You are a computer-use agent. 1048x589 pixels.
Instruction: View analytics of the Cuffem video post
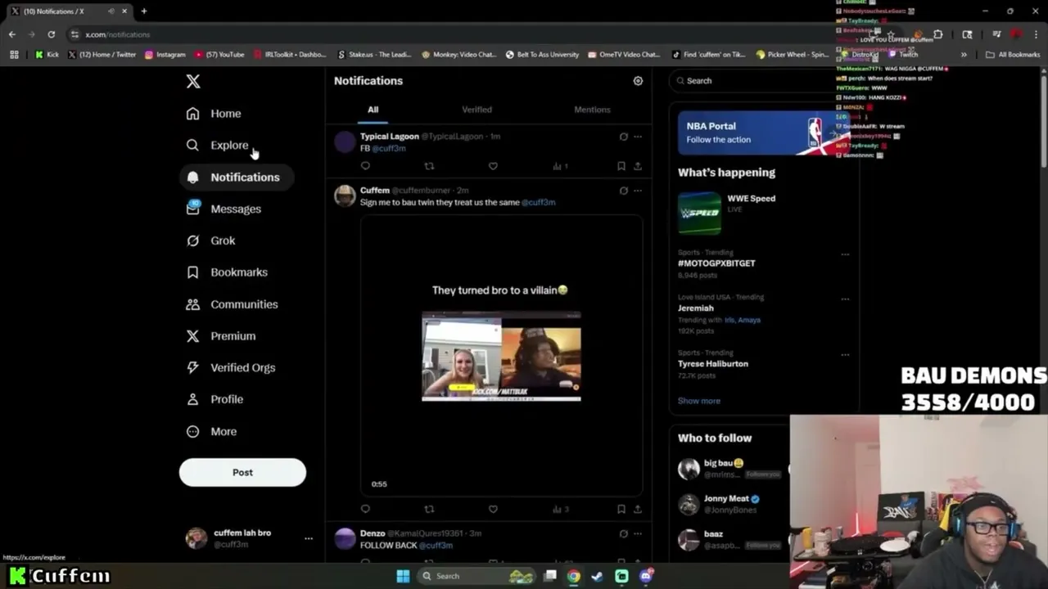tap(560, 509)
